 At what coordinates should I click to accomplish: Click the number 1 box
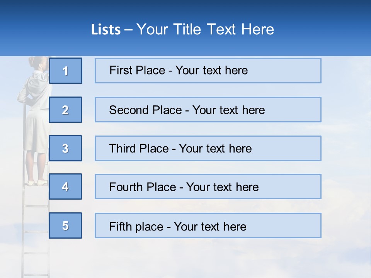[x=65, y=71]
